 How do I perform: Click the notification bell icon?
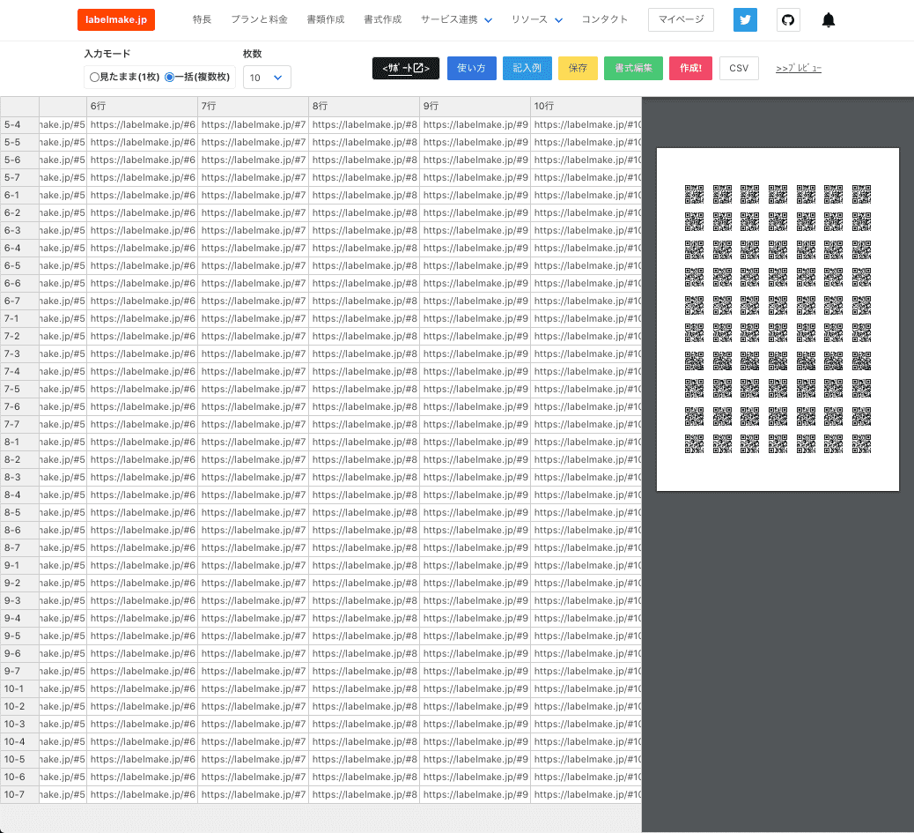click(828, 20)
